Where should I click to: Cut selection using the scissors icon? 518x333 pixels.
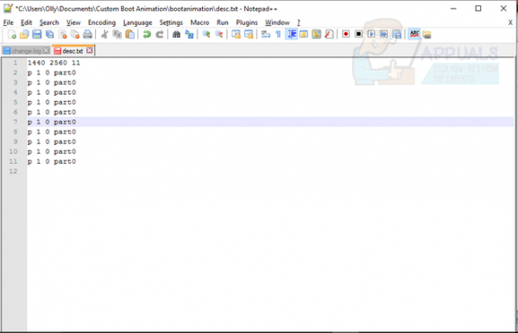[104, 35]
